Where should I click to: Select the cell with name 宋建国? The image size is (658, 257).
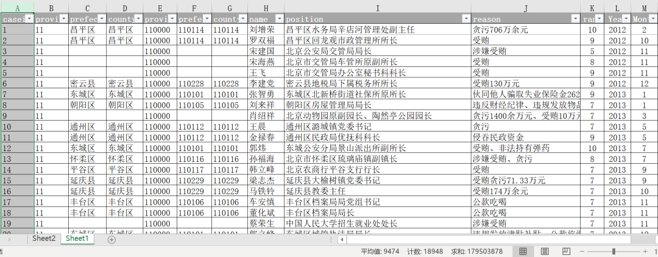266,51
